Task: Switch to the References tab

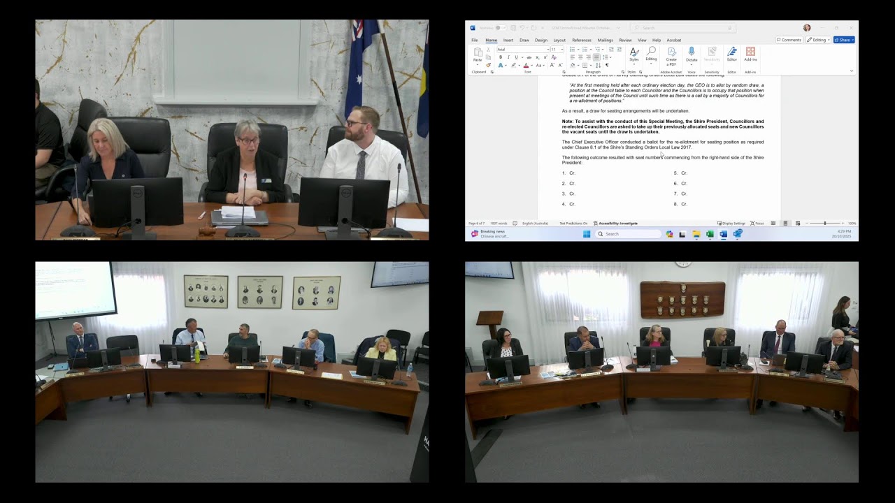Action: 582,40
